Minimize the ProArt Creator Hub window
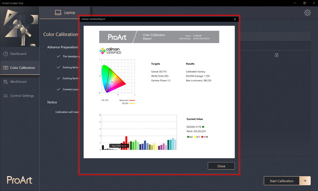Viewport: 318px width, 191px height. [295, 3]
